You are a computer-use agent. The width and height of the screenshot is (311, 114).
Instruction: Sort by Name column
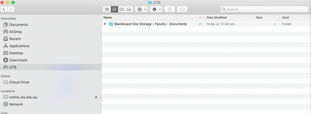tap(153, 17)
